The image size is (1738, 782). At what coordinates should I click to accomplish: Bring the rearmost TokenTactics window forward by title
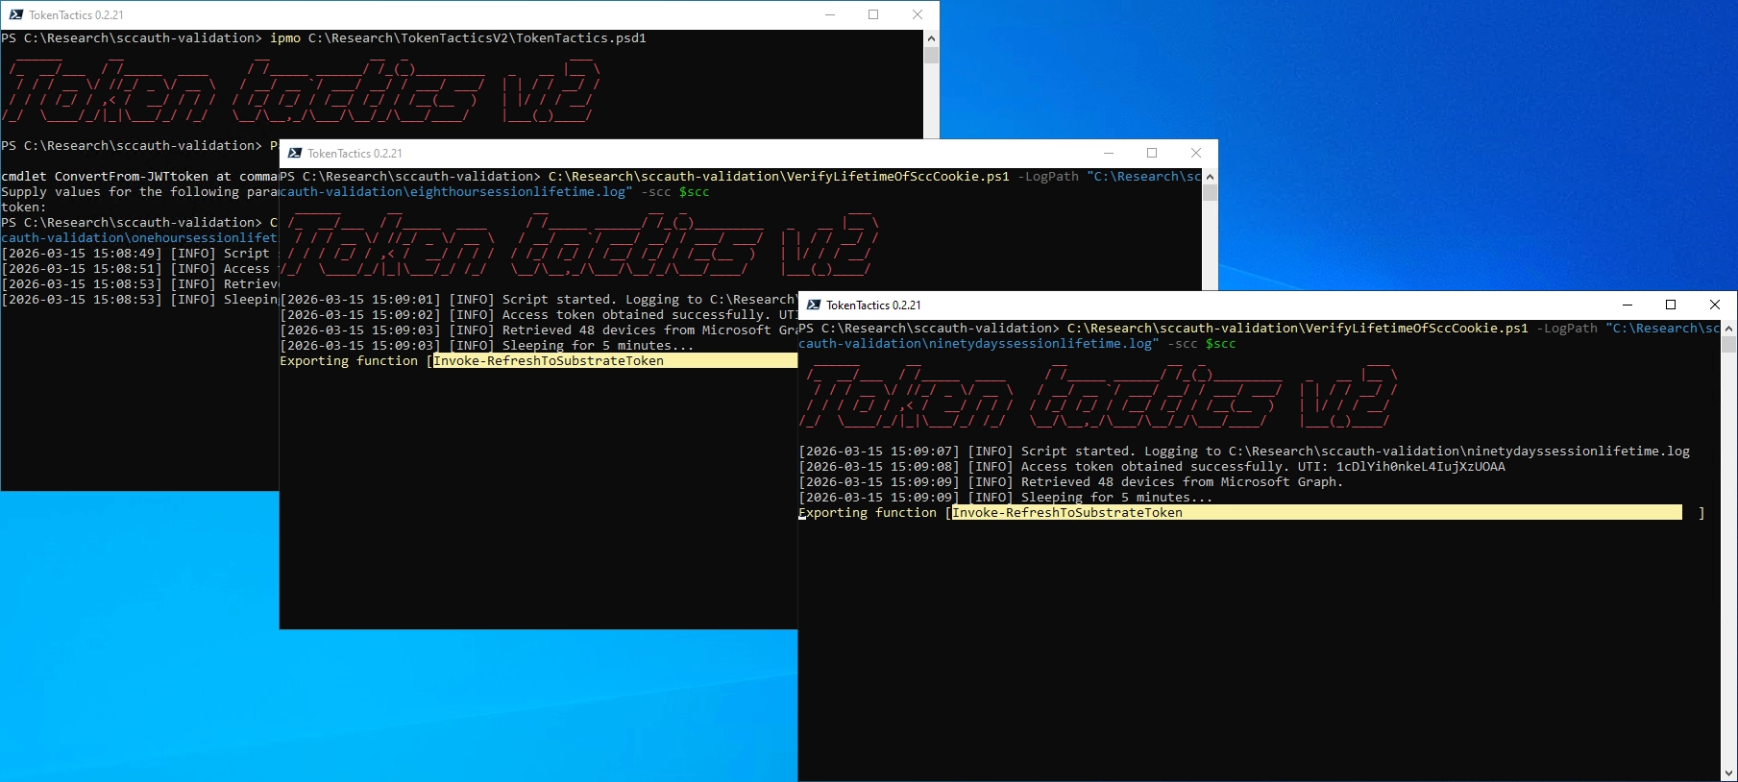[x=432, y=14]
